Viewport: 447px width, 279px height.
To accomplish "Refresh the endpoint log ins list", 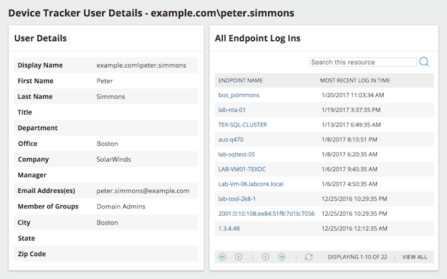I will 309,257.
